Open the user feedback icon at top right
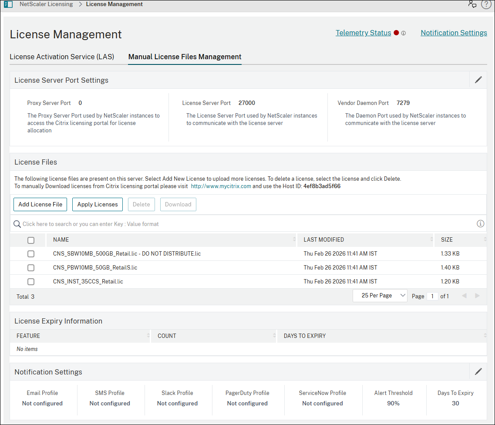 472,4
